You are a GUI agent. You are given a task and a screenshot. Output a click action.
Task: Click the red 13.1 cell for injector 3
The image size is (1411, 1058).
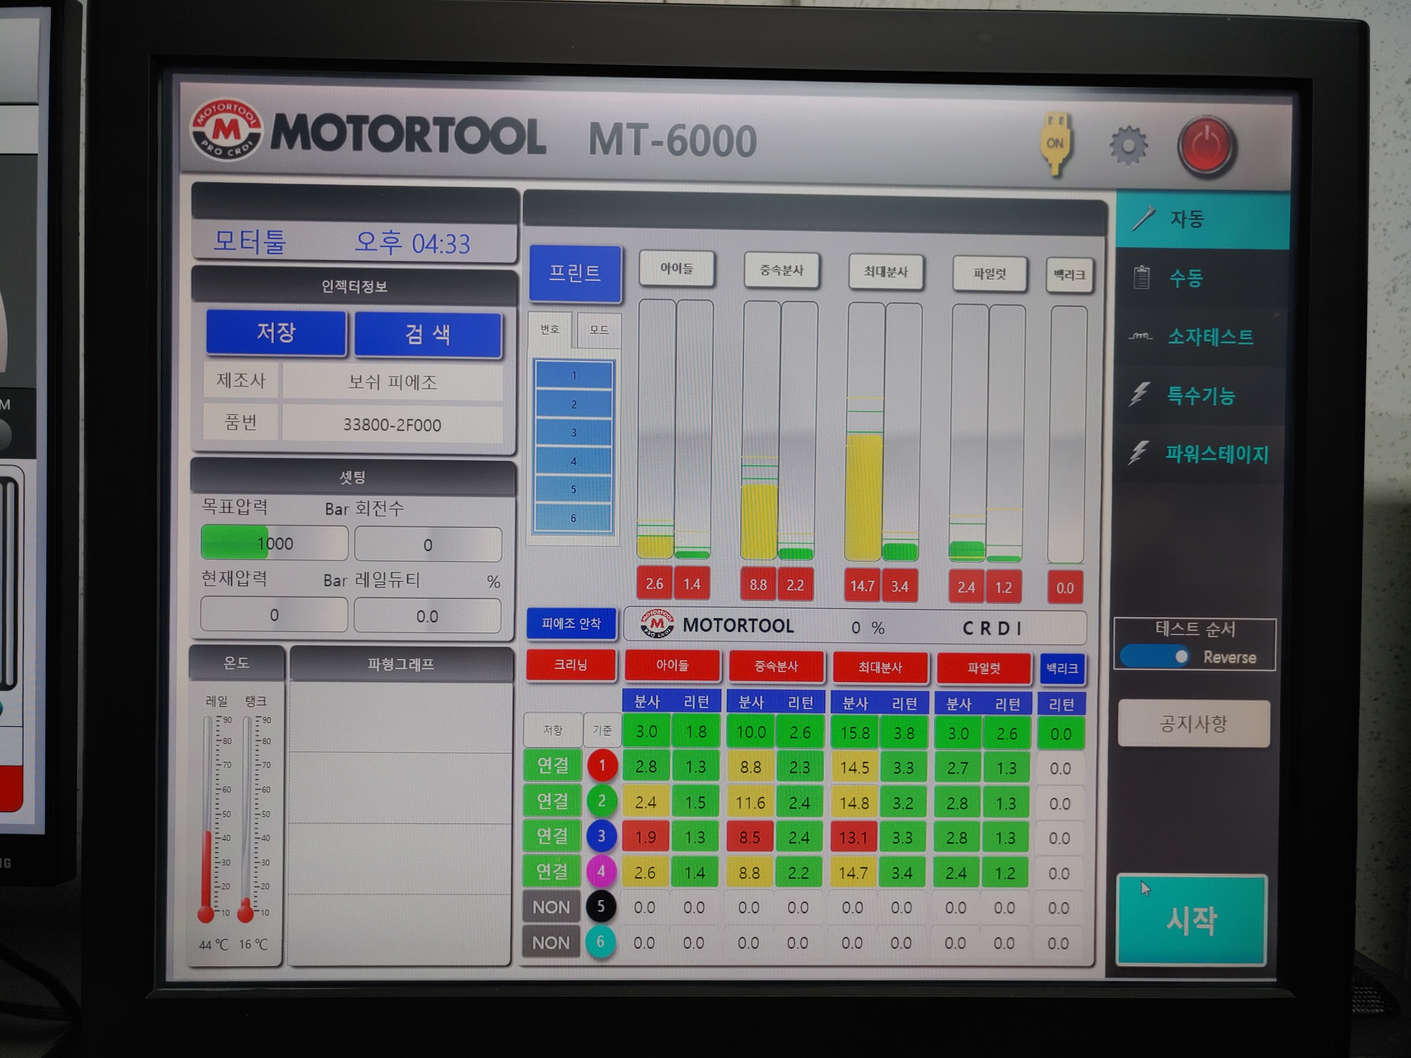coord(854,837)
